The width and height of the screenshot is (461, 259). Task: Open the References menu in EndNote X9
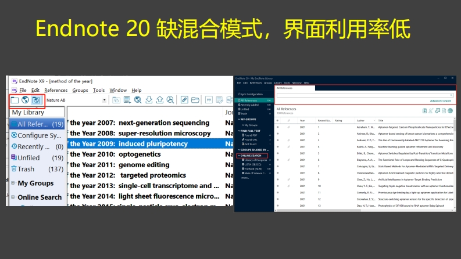(x=56, y=91)
